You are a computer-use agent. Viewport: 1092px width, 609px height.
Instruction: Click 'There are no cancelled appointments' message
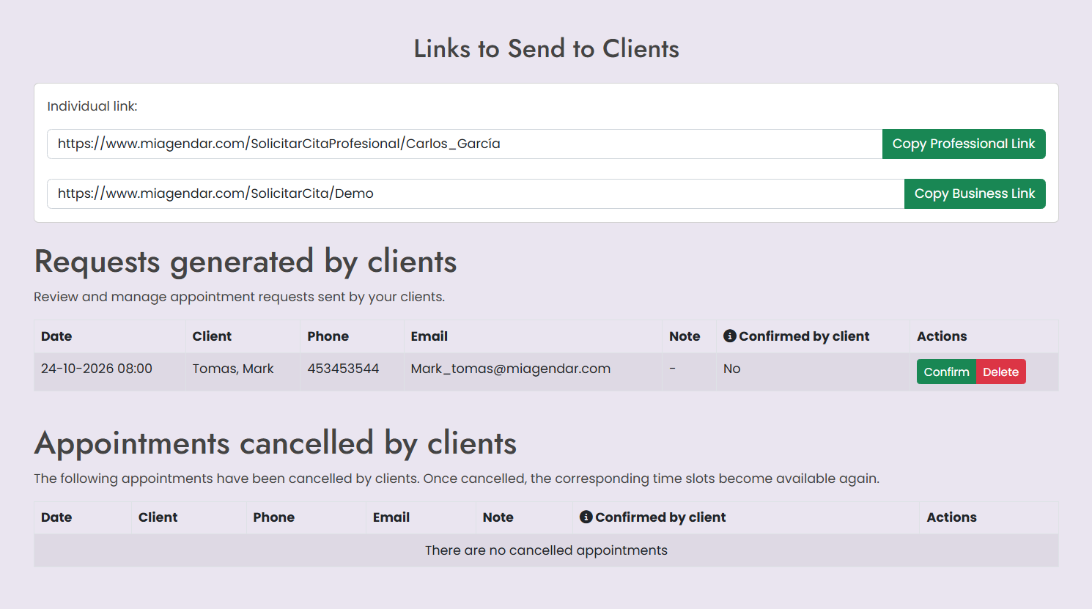pyautogui.click(x=546, y=550)
